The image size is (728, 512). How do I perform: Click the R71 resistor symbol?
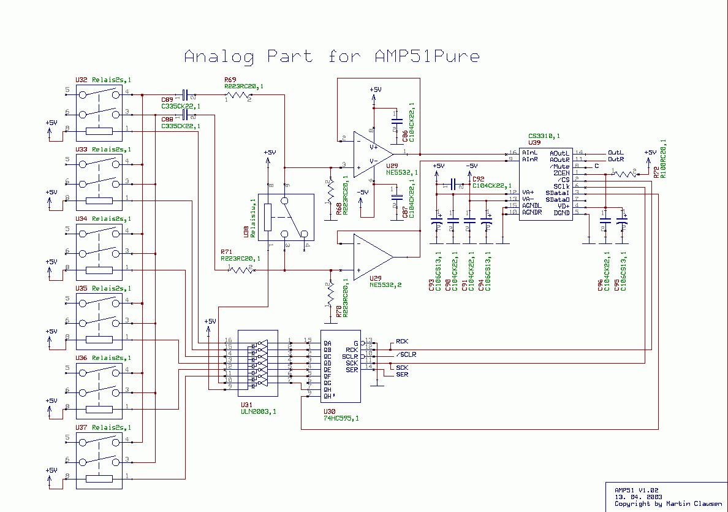[241, 270]
